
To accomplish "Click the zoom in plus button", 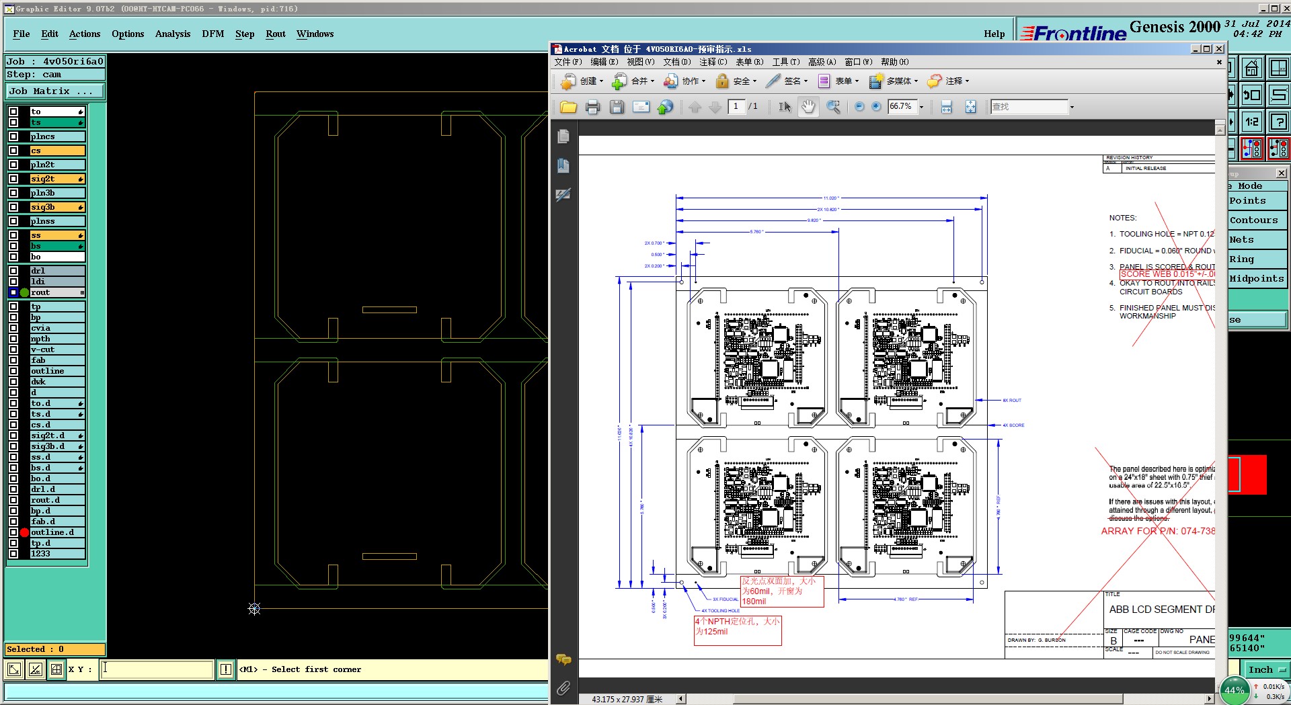I will pyautogui.click(x=876, y=107).
